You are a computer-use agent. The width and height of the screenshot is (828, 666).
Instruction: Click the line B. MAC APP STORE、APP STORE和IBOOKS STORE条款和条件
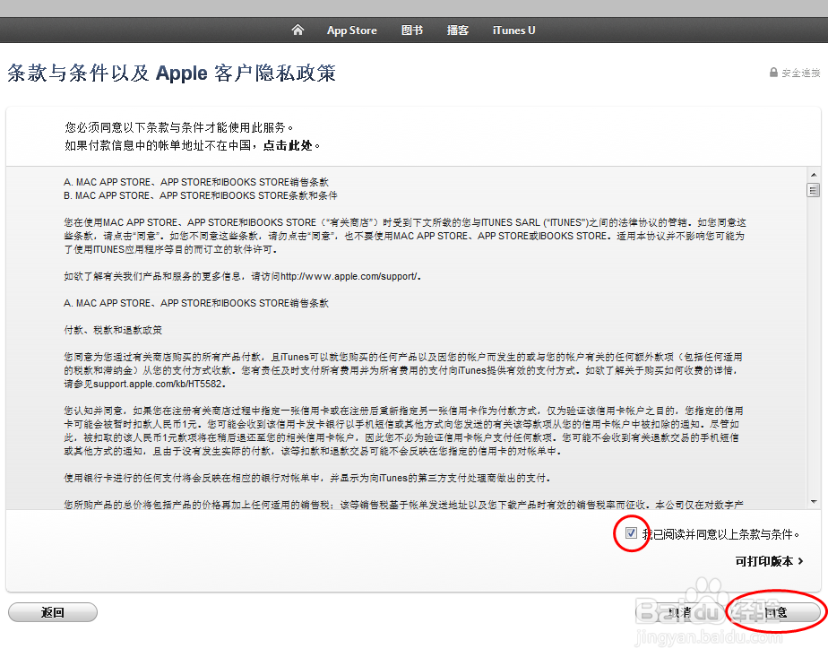[201, 195]
